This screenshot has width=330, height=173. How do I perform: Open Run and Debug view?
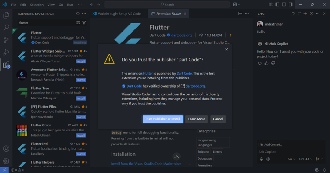6,52
